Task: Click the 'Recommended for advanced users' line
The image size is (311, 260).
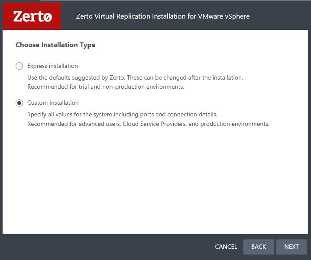Action: point(149,124)
